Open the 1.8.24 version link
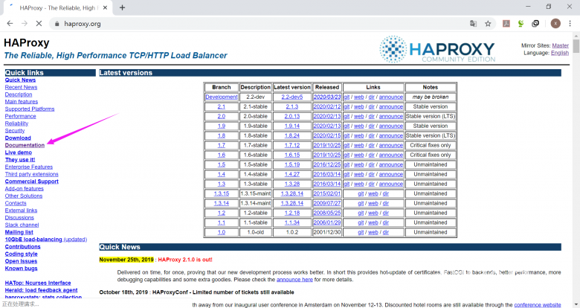The image size is (580, 308). coord(291,135)
